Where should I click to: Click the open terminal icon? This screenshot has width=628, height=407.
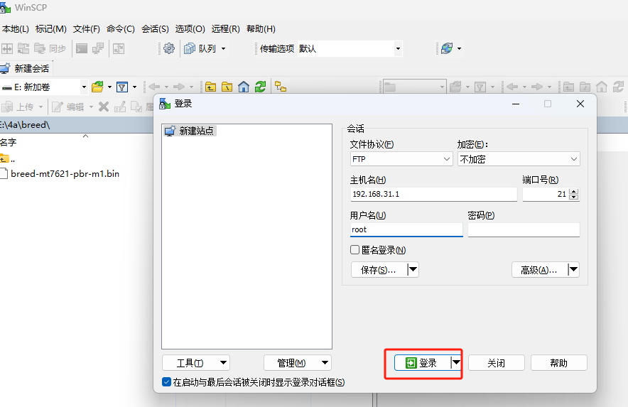tap(82, 48)
